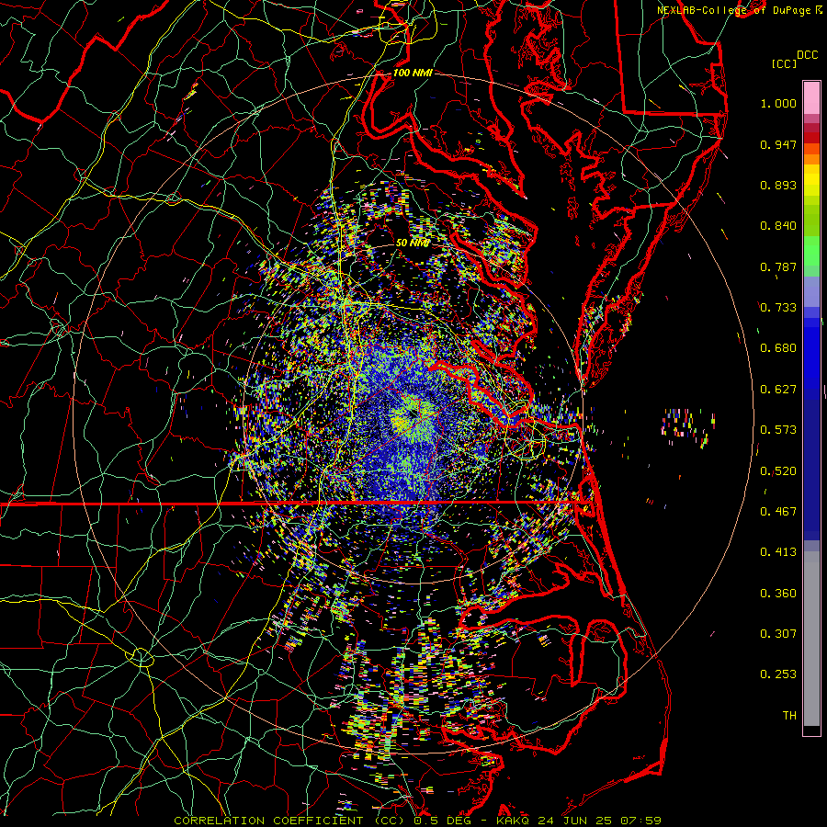The width and height of the screenshot is (827, 827).
Task: Click the 0.947 legend value
Action: [778, 144]
